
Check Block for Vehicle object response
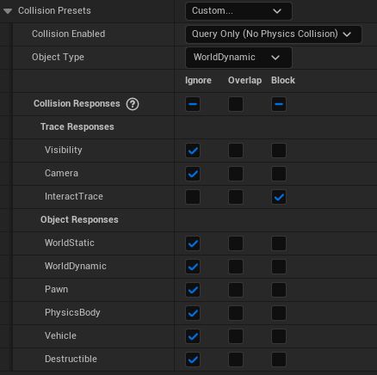[x=279, y=336]
